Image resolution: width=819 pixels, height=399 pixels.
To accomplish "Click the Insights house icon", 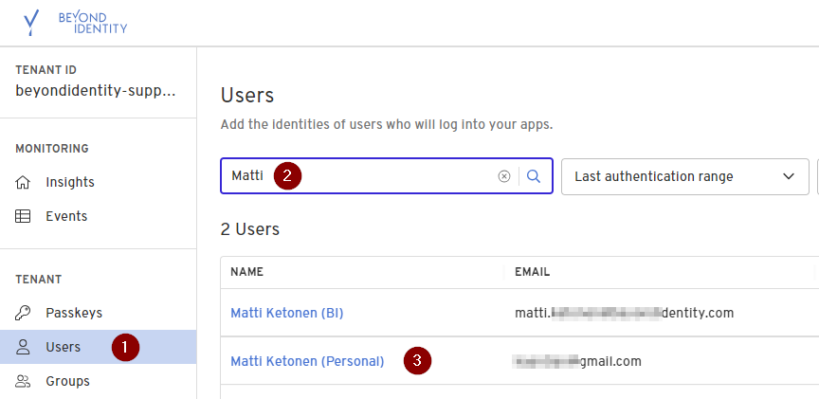I will pyautogui.click(x=24, y=182).
